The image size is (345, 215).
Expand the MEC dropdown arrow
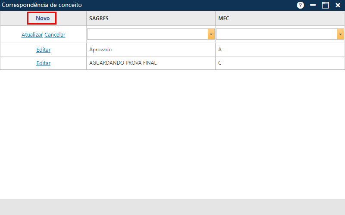[340, 34]
